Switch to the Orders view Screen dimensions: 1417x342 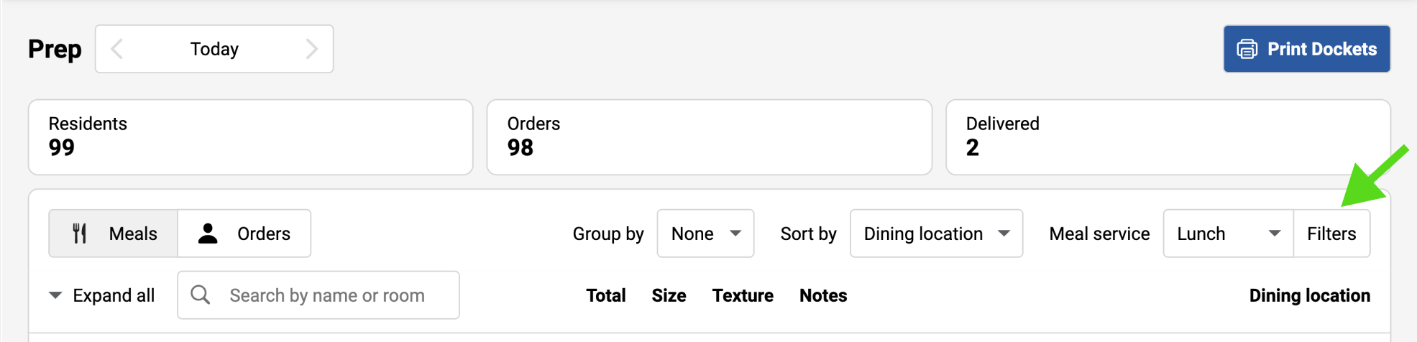point(244,234)
